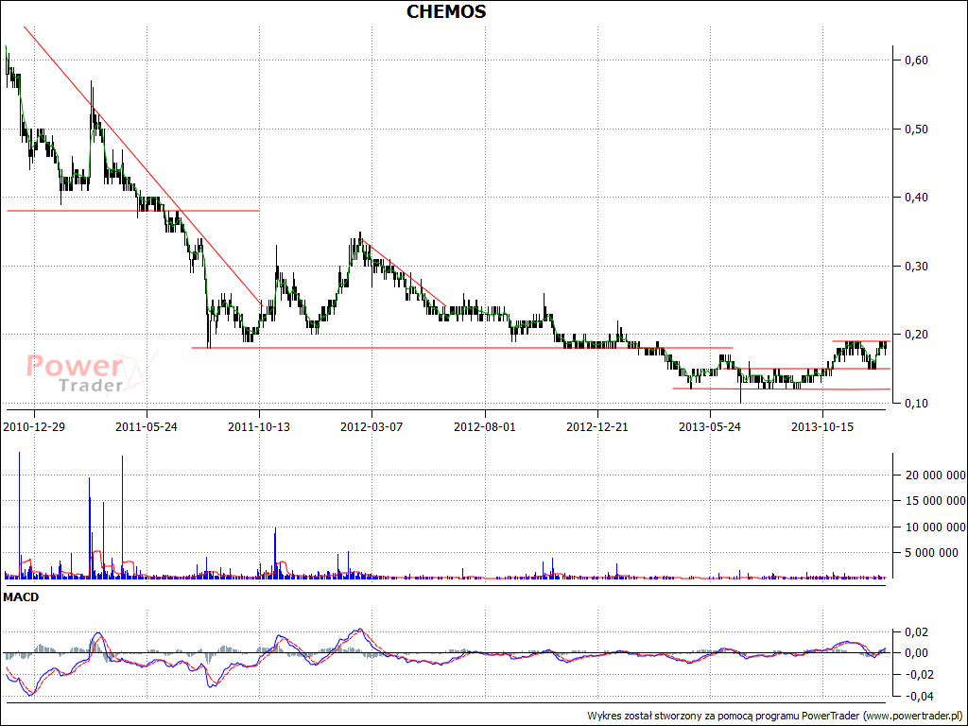
Task: Click the CHEMOS chart title
Action: click(x=446, y=11)
